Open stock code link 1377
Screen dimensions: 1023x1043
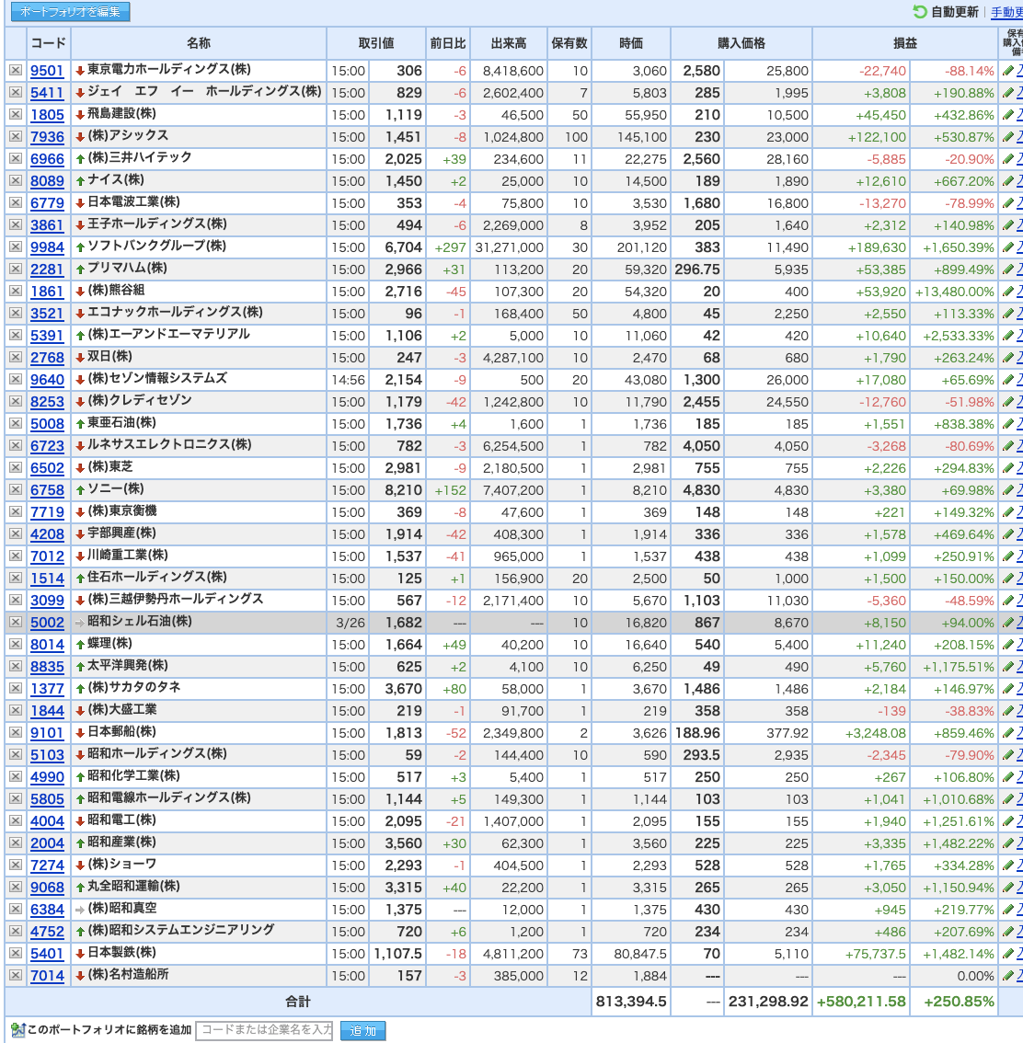[47, 689]
